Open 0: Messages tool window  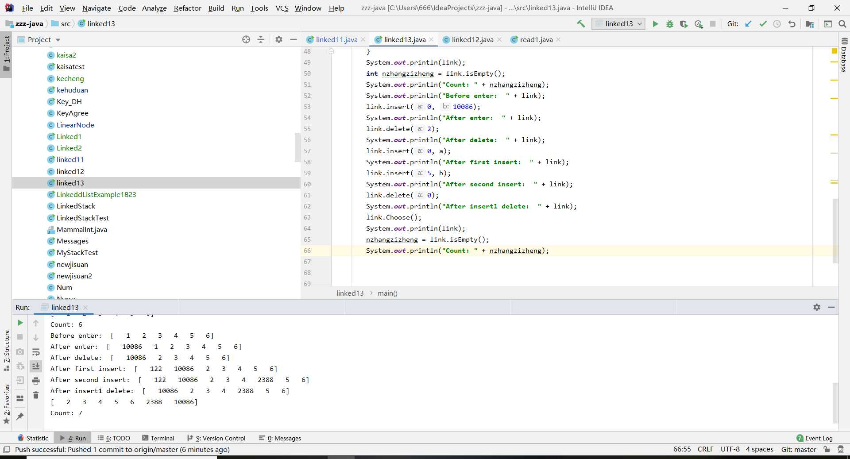(x=280, y=438)
